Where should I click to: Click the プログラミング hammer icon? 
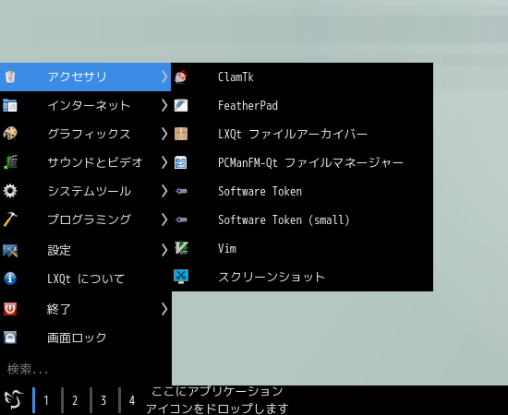click(x=10, y=219)
